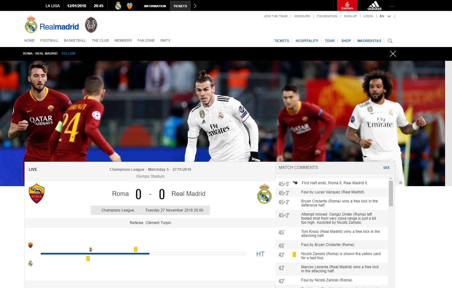
Task: Click the 'Tuesday 27 November 2018 20:00' date
Action: 174,210
